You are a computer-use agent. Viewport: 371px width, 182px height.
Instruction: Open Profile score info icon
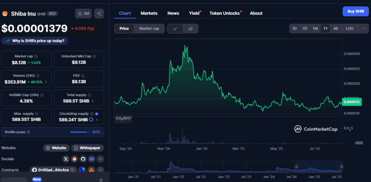tap(28, 132)
